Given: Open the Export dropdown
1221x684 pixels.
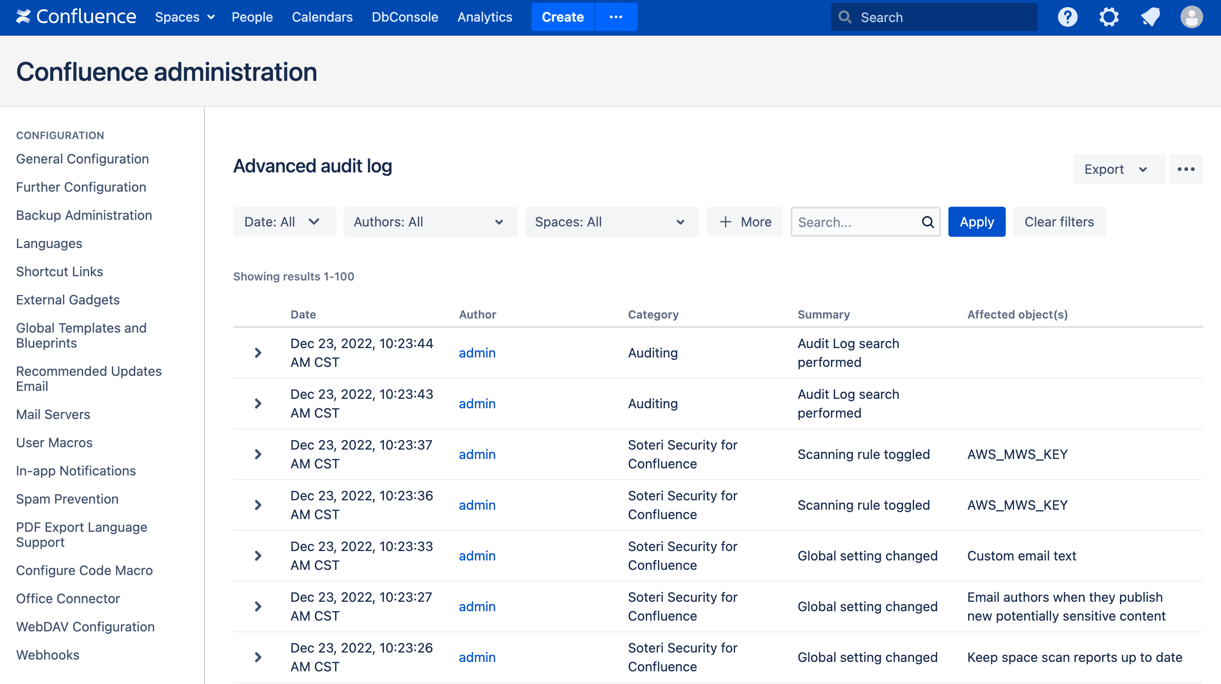Looking at the screenshot, I should coord(1118,169).
